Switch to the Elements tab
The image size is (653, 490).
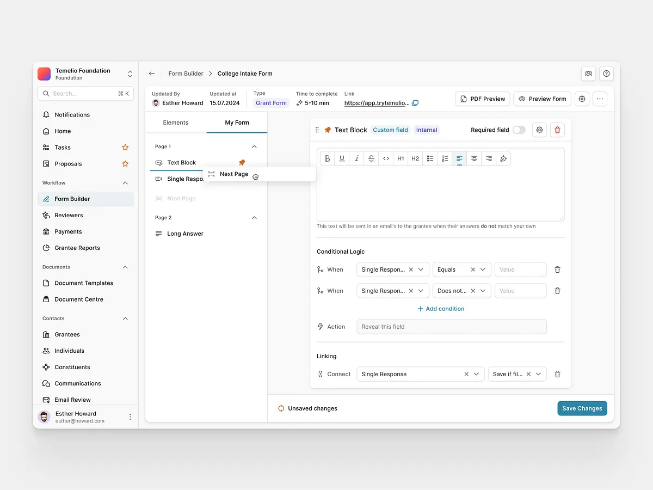pyautogui.click(x=176, y=122)
